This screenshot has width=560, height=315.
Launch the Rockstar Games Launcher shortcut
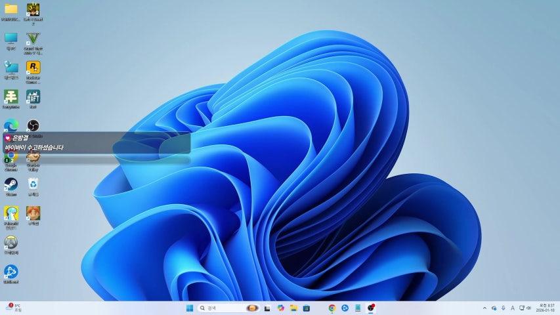[x=33, y=68]
